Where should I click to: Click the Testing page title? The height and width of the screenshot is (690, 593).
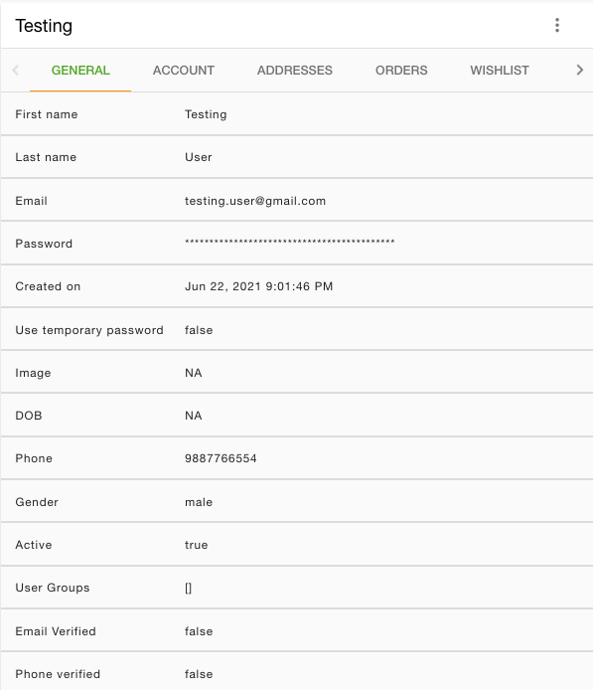click(x=44, y=26)
